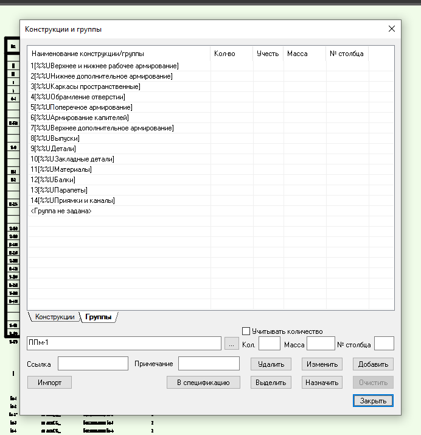Select row 5 Поперечное армирование

211,107
